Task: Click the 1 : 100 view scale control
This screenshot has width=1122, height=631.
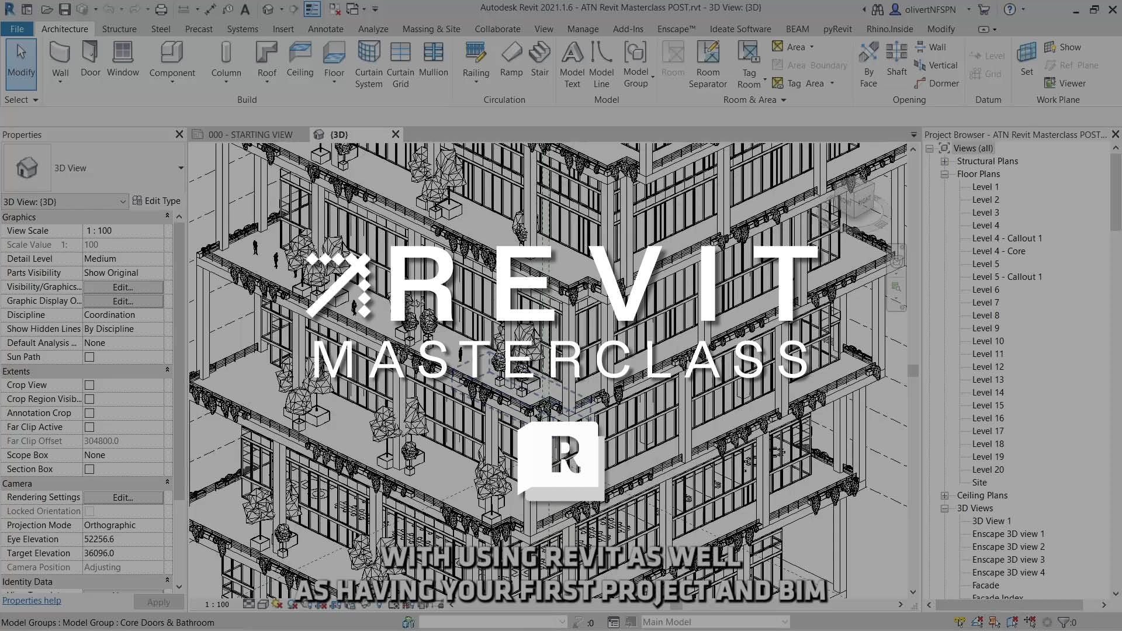Action: coord(217,605)
